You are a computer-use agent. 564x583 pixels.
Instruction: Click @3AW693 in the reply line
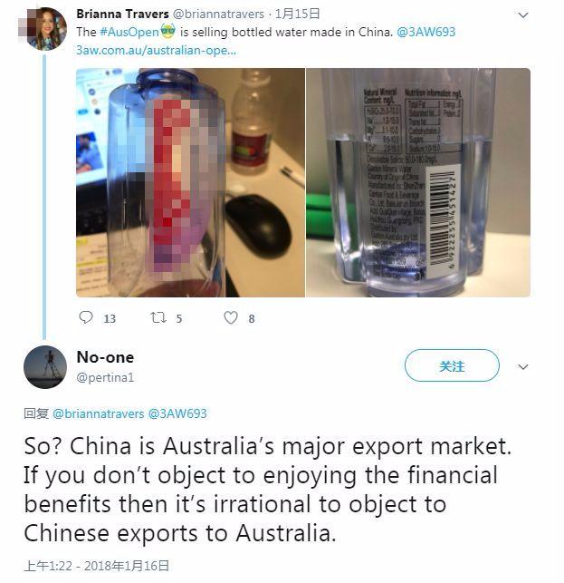click(177, 413)
